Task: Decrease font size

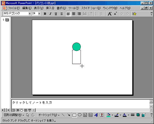Action: pos(115,14)
